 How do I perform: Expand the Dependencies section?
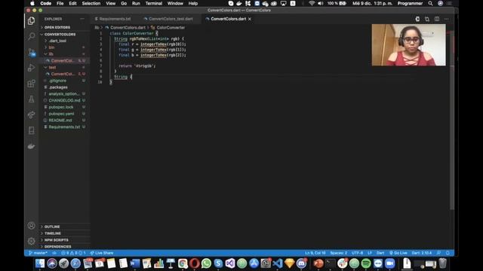pos(57,247)
